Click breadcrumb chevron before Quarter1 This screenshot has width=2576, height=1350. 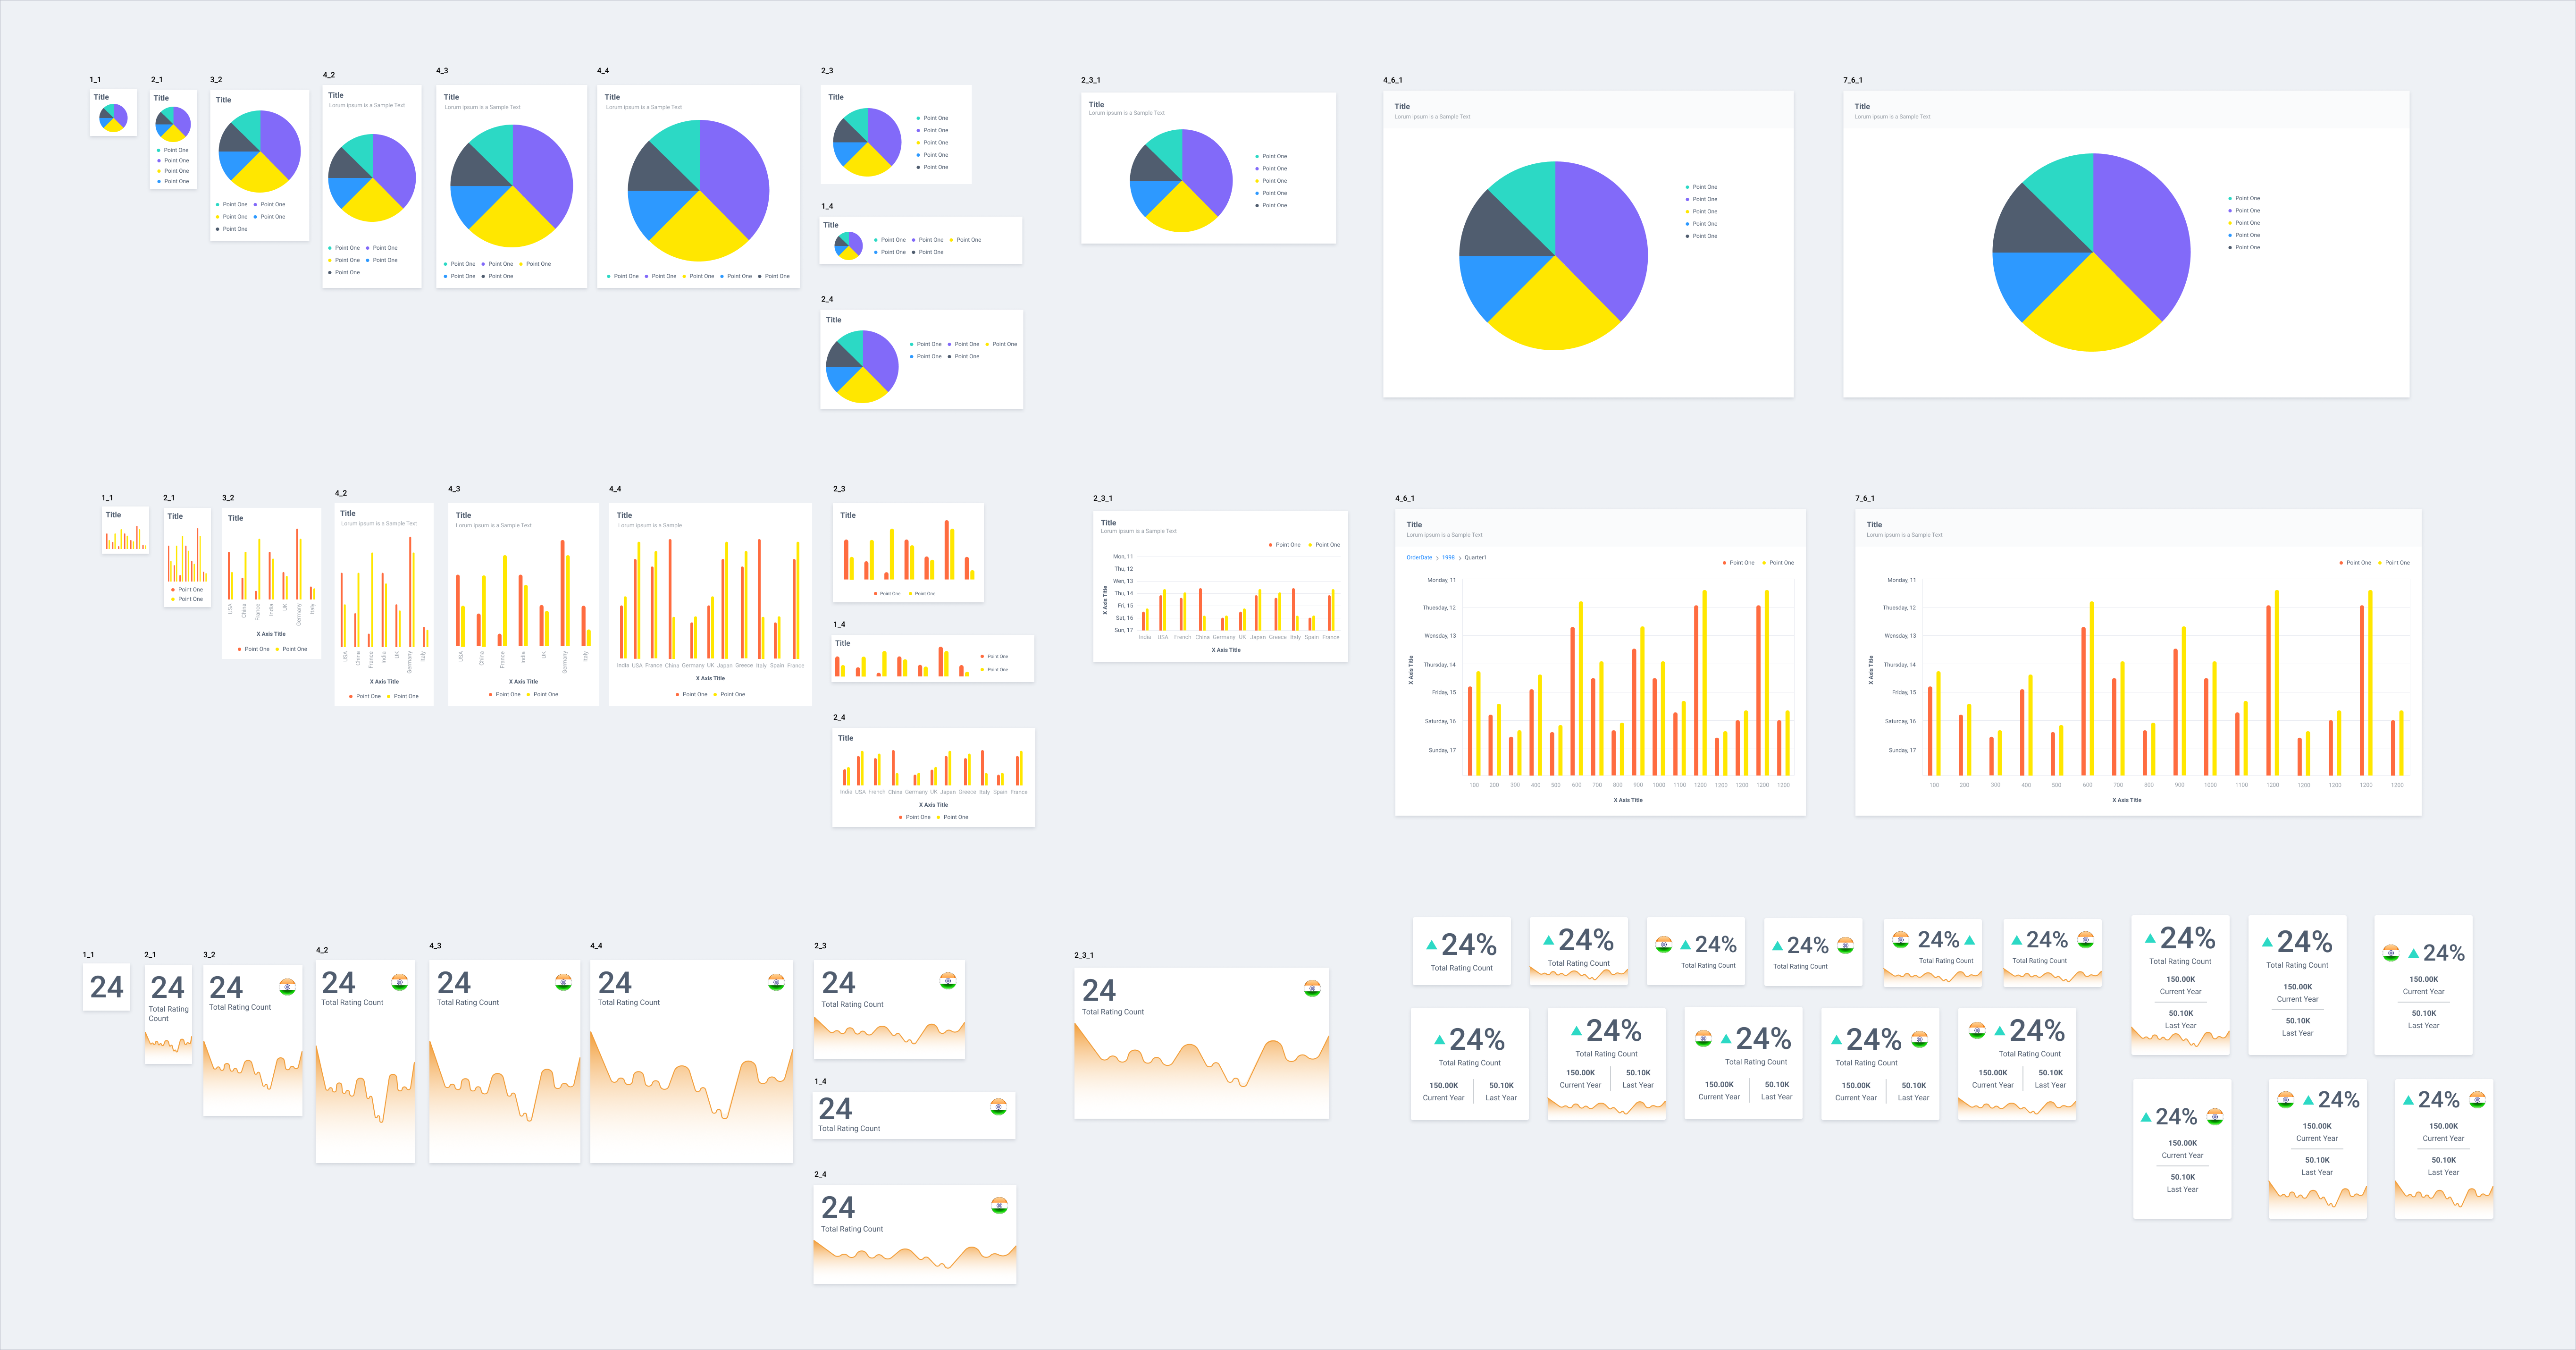(1460, 558)
